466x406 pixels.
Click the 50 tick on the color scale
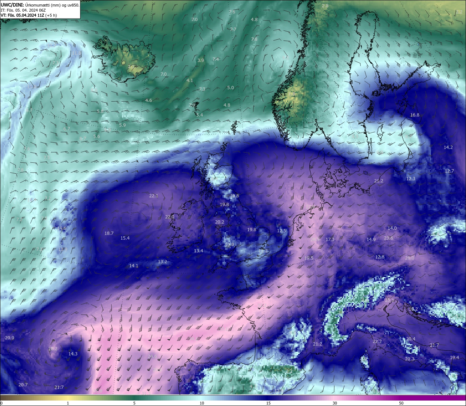[x=401, y=403]
